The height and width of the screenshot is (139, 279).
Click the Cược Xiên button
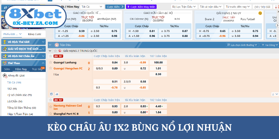115,7
